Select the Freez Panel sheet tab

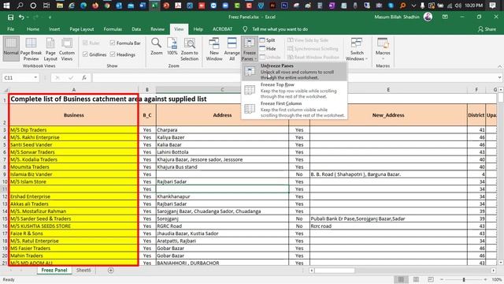54,270
